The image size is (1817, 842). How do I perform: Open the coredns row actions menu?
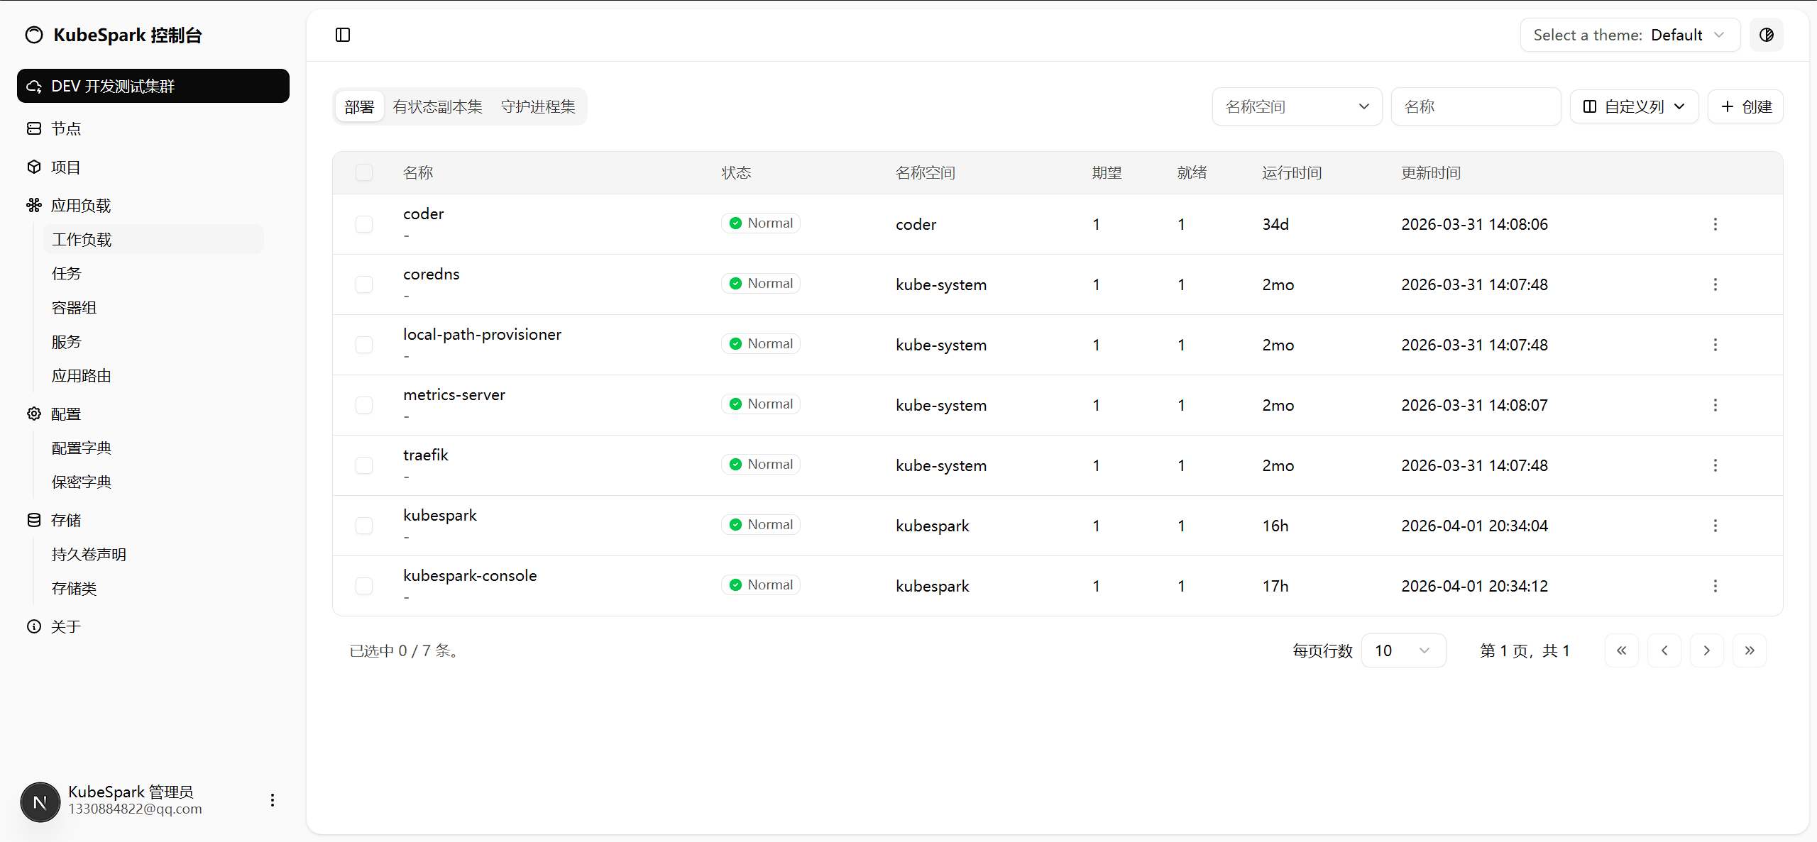[1716, 284]
